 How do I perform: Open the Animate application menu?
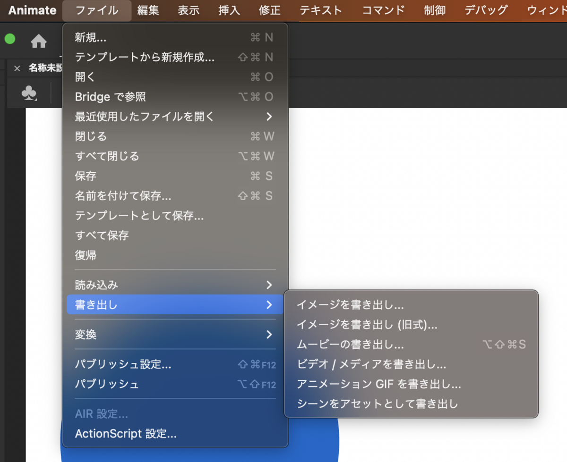tap(32, 10)
